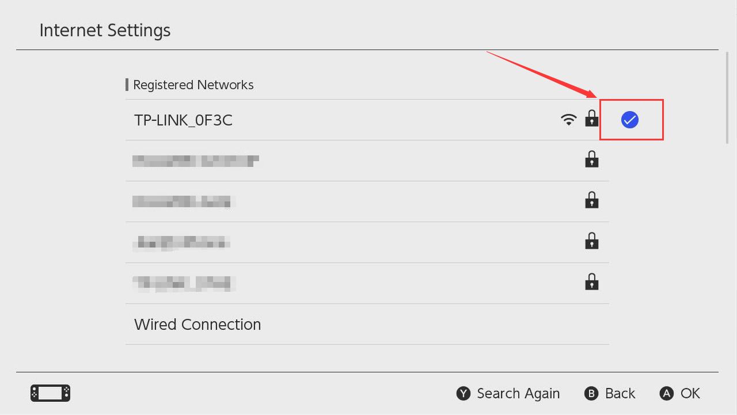The height and width of the screenshot is (415, 737).
Task: Click the vertical scrollbar on the right edge
Action: click(727, 98)
